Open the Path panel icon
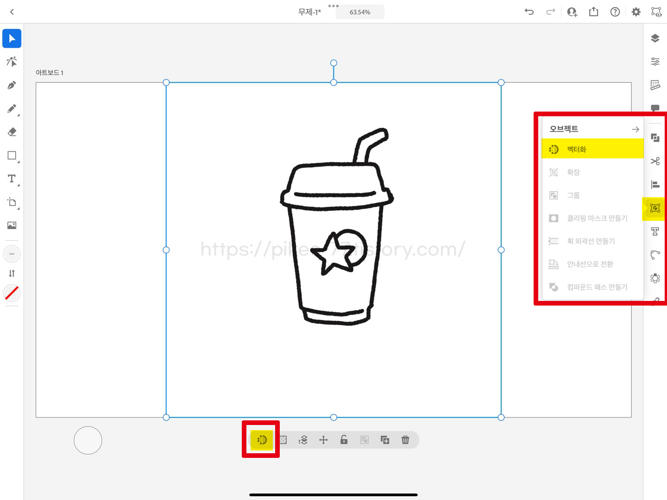Screen dimensions: 667x500 (x=655, y=255)
